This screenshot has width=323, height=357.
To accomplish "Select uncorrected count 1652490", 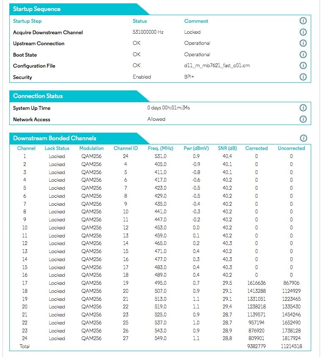I will [x=291, y=322].
